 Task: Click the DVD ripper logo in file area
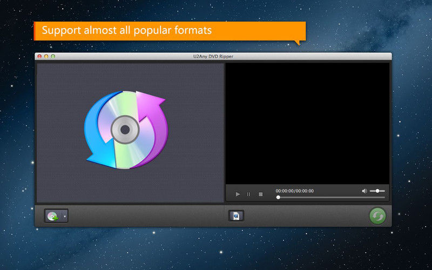click(x=126, y=130)
